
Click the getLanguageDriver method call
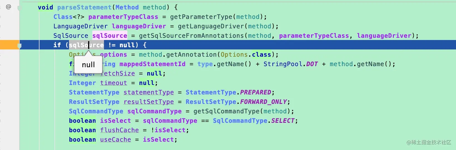coord(211,26)
